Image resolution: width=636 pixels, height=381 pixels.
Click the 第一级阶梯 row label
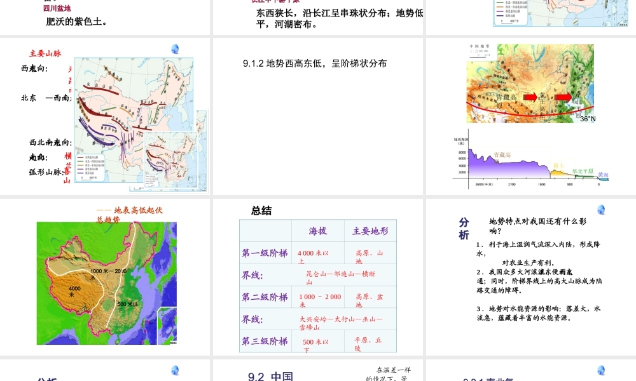coord(265,253)
